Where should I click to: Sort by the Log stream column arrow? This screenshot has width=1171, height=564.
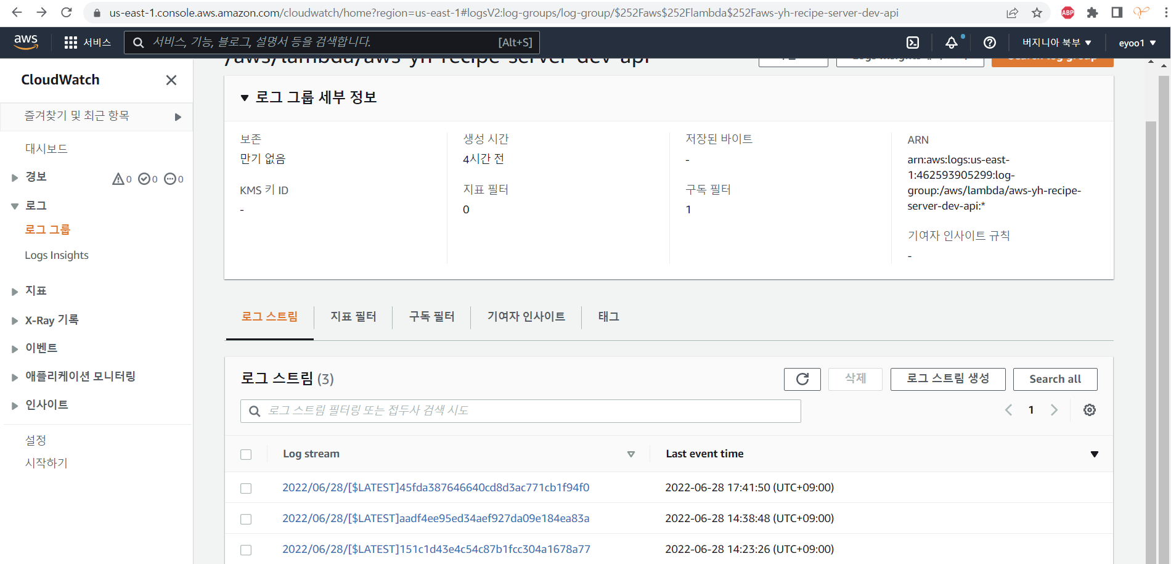[631, 454]
